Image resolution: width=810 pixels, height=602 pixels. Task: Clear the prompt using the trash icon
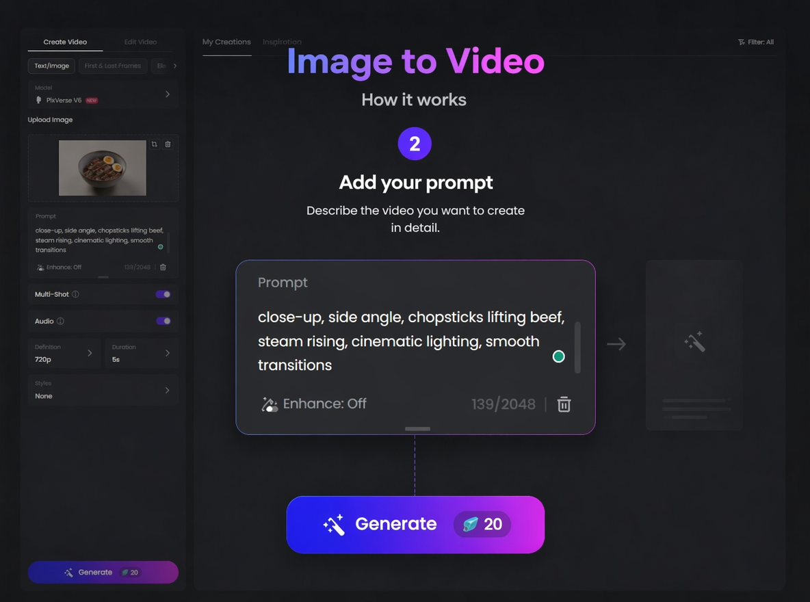coord(564,404)
